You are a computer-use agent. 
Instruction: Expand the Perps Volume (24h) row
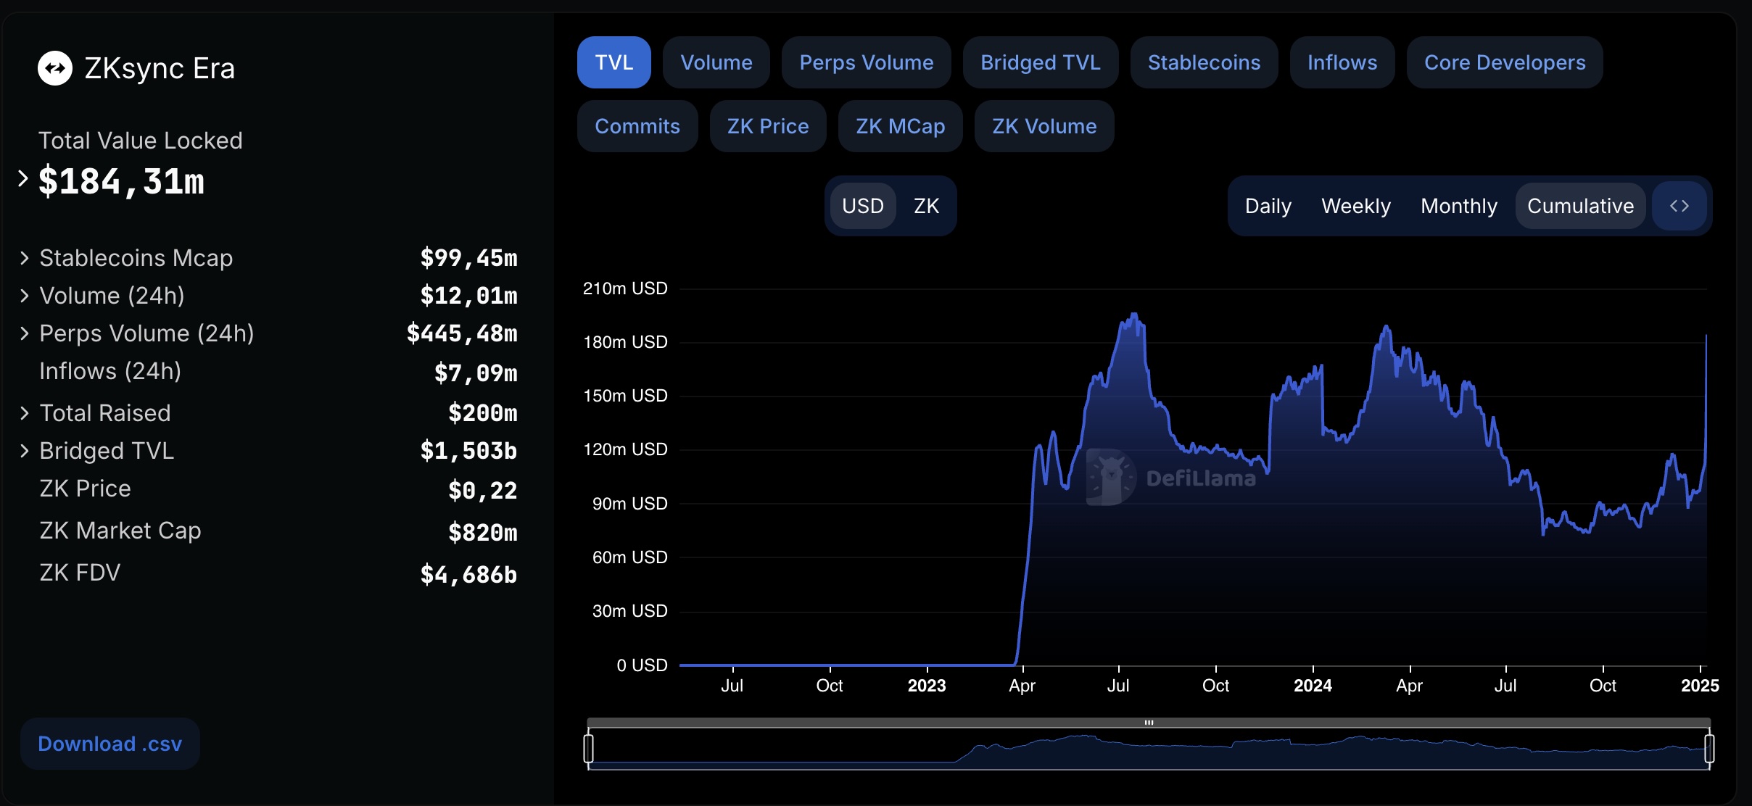(x=25, y=333)
